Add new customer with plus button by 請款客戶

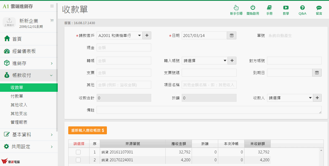click(x=147, y=35)
